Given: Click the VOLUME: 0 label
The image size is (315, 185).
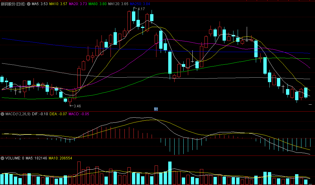Looking at the screenshot, I should 15,158.
